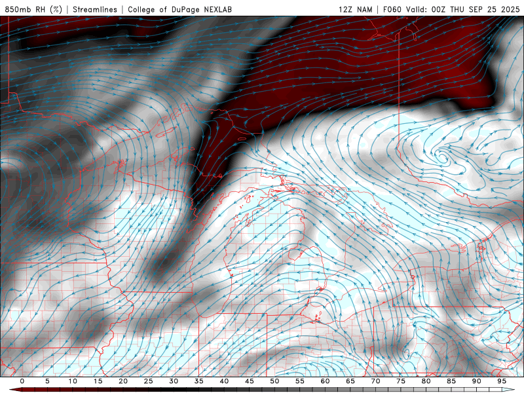Click the colorbar scale label "55"
The width and height of the screenshot is (524, 393).
pos(300,381)
